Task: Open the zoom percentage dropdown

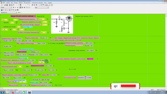Action: click(49, 5)
